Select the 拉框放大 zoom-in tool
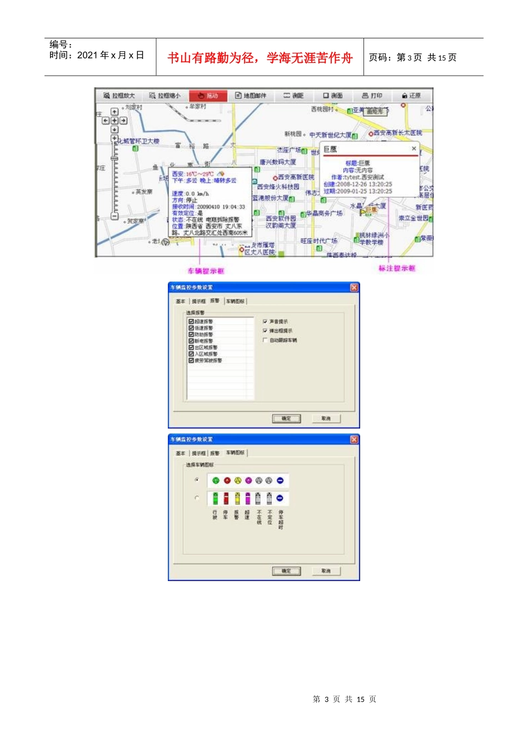528x748 pixels. pos(119,96)
